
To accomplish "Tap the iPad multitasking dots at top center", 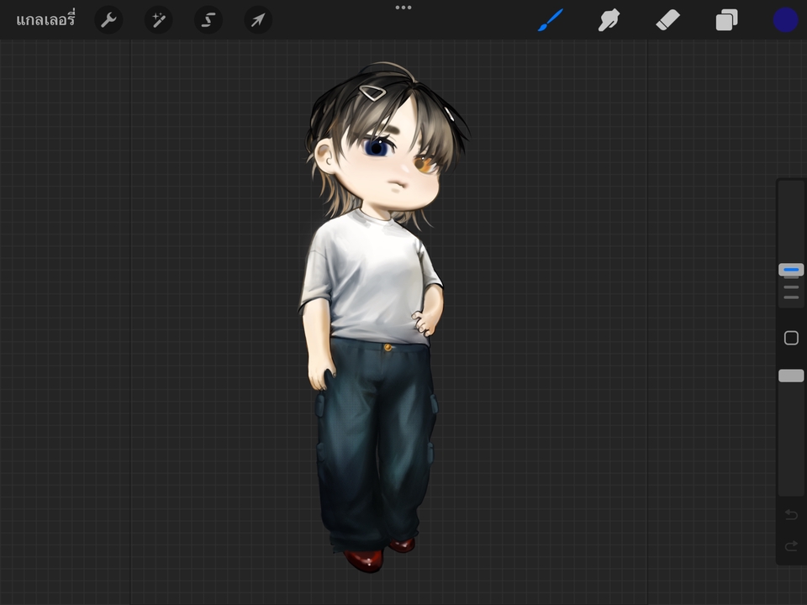I will click(403, 8).
